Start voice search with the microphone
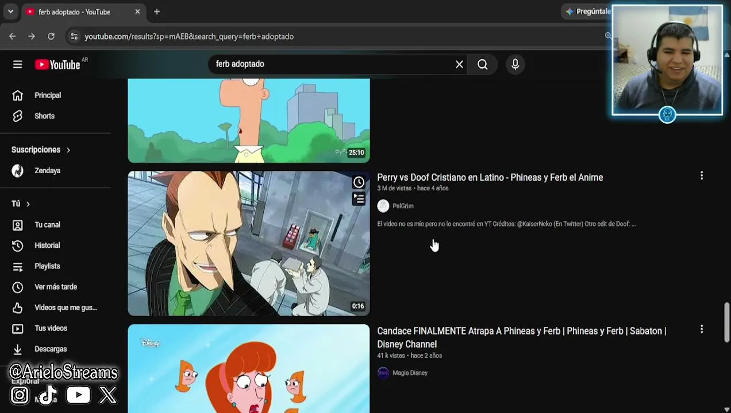Viewport: 731px width, 413px height. [515, 64]
